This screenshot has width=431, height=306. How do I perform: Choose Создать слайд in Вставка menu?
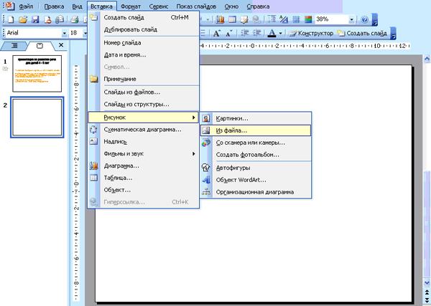coord(144,17)
